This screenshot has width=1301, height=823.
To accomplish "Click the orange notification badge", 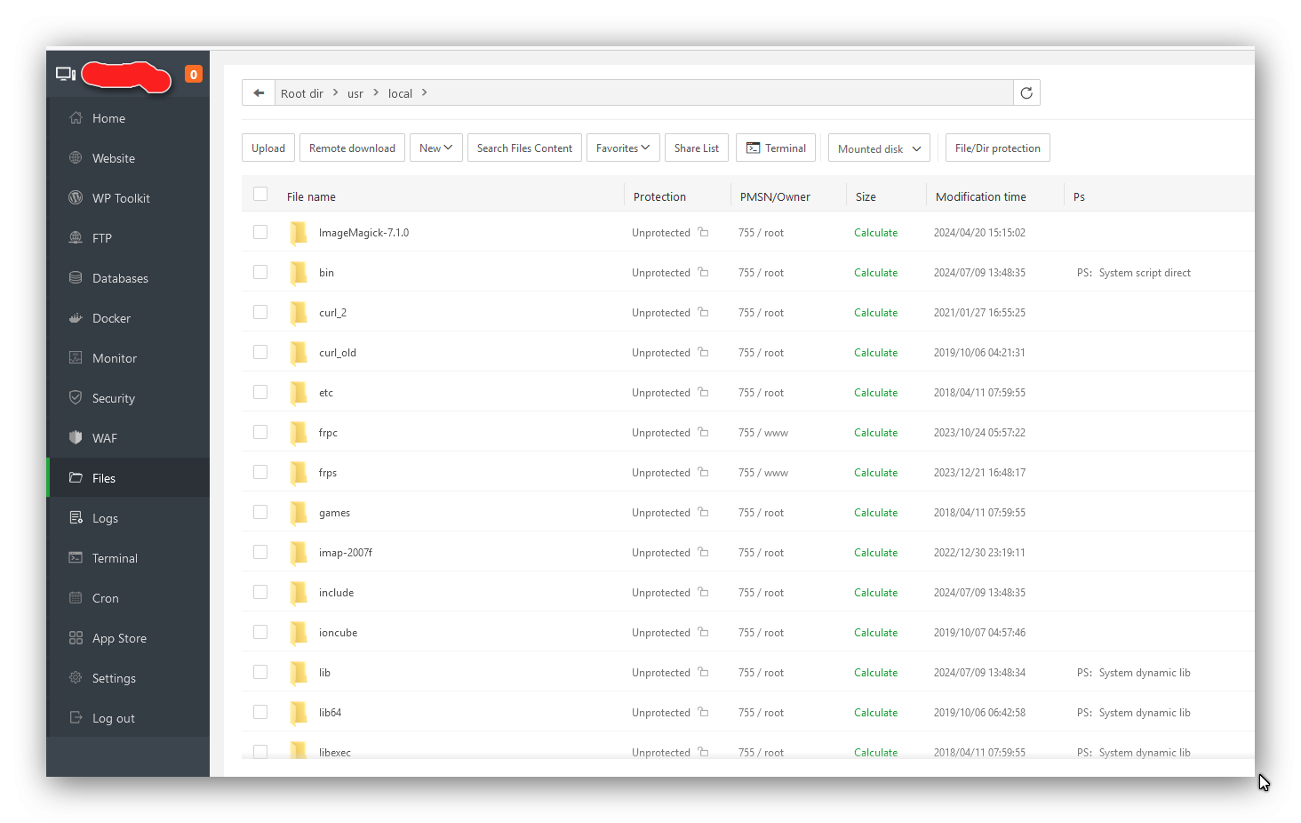I will [194, 75].
